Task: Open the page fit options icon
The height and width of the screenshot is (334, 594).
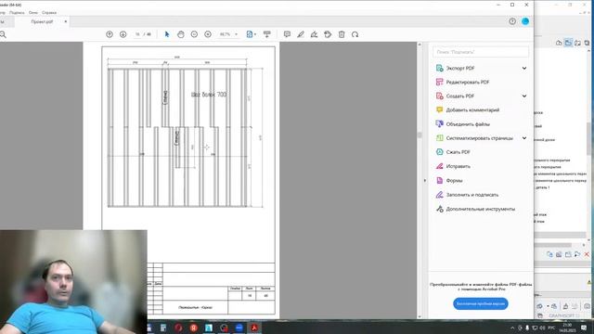Action: (251, 34)
